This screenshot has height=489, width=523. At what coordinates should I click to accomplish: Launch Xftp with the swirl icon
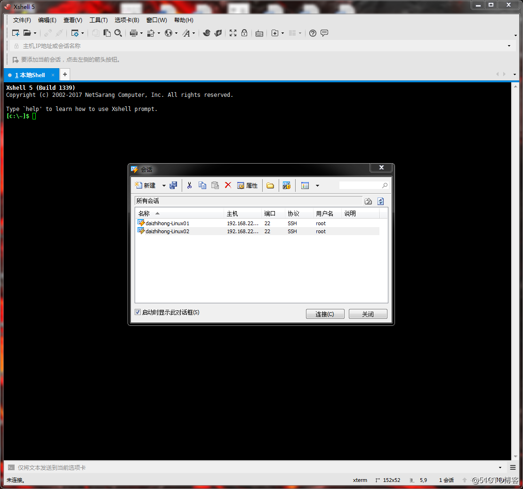[207, 33]
